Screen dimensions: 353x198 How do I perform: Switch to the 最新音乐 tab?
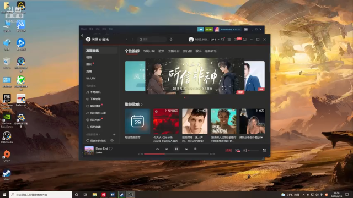click(x=211, y=51)
